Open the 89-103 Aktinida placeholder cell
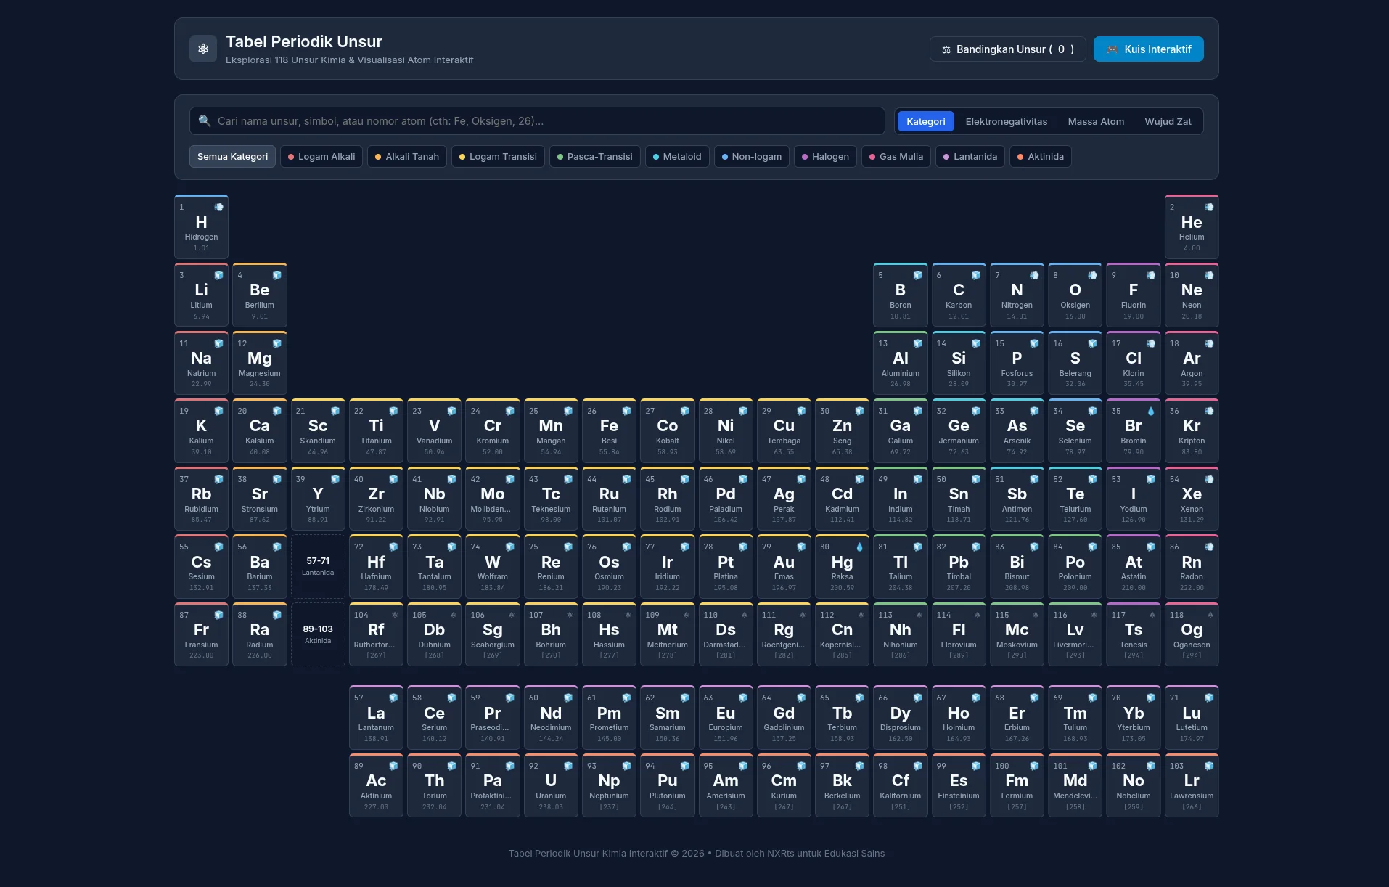This screenshot has width=1389, height=887. pyautogui.click(x=318, y=634)
